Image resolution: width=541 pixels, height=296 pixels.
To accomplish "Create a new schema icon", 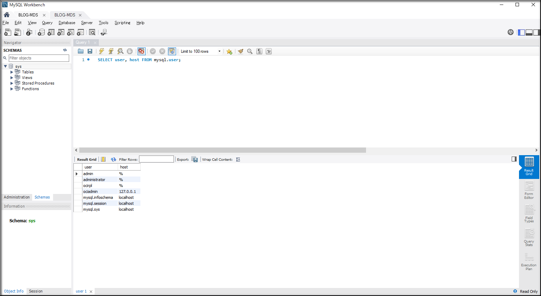I will (41, 32).
